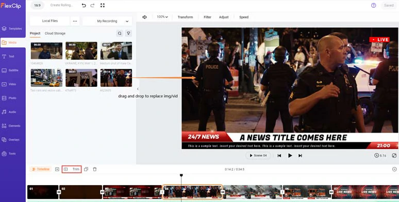Select the Media sidebar section
399x202 pixels.
(13, 42)
